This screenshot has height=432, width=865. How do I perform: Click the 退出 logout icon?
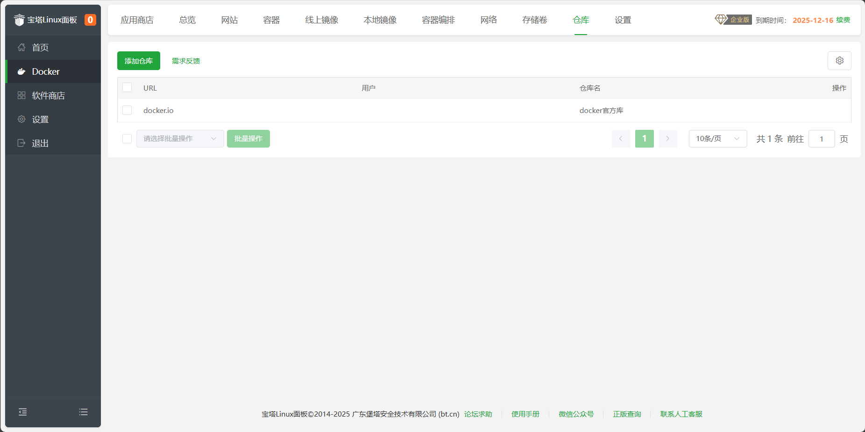click(21, 143)
